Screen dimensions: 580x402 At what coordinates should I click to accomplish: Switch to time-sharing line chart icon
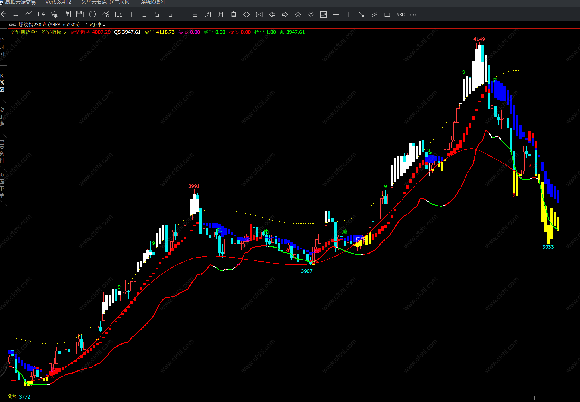[28, 14]
